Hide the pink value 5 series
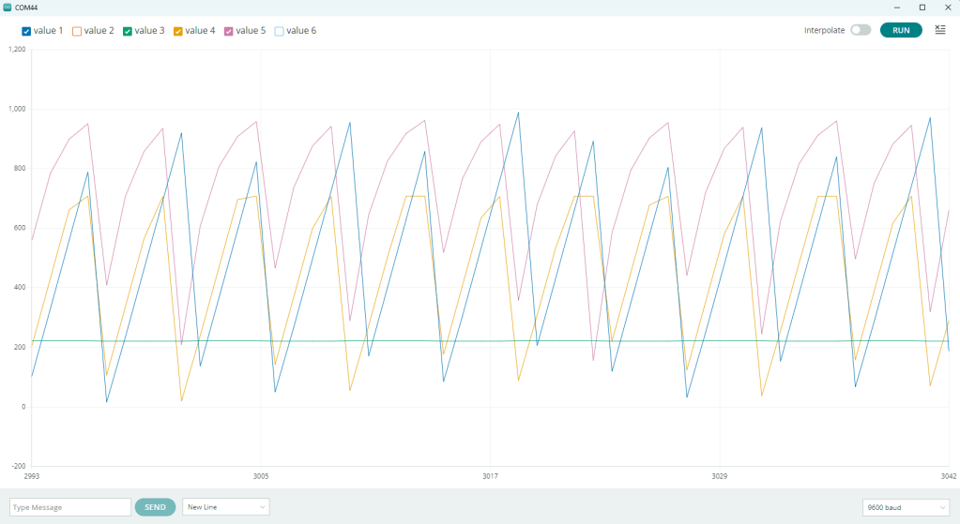Image resolution: width=960 pixels, height=524 pixels. point(229,31)
